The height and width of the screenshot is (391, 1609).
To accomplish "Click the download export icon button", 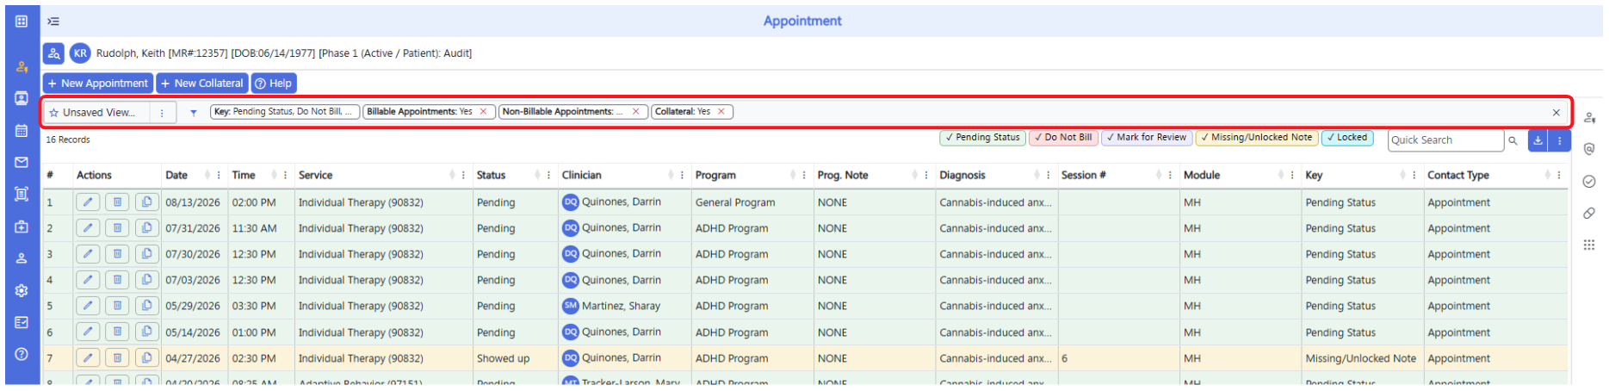I will [1538, 140].
